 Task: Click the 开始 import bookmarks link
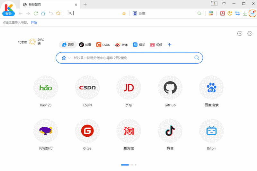click(34, 22)
